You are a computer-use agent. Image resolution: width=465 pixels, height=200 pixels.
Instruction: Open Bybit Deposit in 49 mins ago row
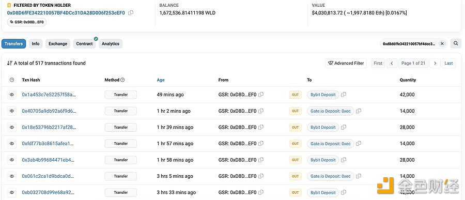click(x=323, y=95)
